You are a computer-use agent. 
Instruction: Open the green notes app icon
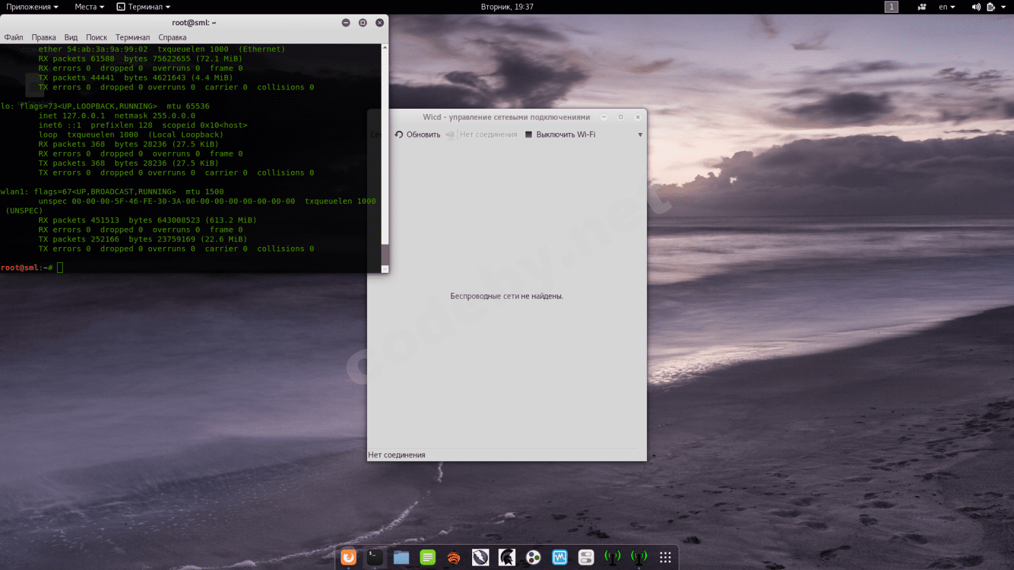coord(428,557)
